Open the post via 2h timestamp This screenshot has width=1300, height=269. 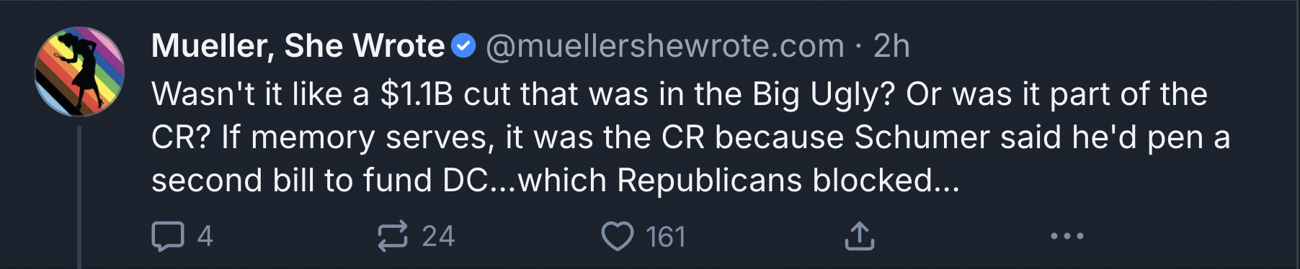pos(891,46)
